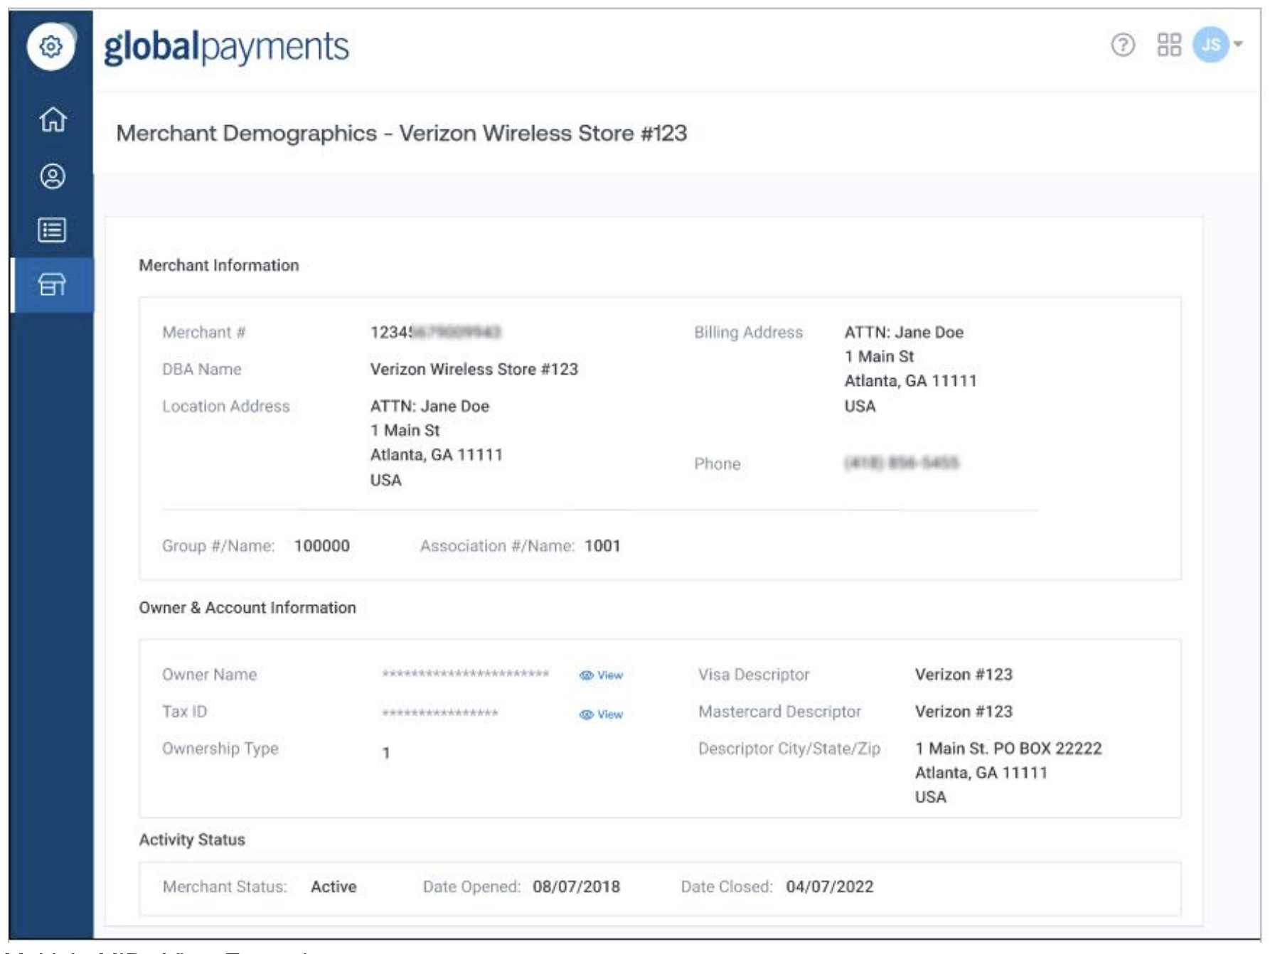This screenshot has height=954, width=1270.
Task: Click the blurred Merchant number value
Action: pyautogui.click(x=435, y=333)
